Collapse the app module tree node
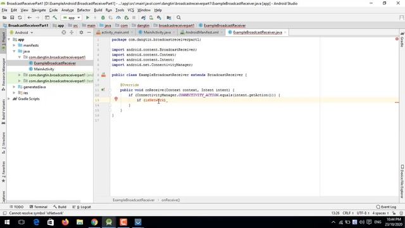The width and height of the screenshot is (405, 228). 9,39
